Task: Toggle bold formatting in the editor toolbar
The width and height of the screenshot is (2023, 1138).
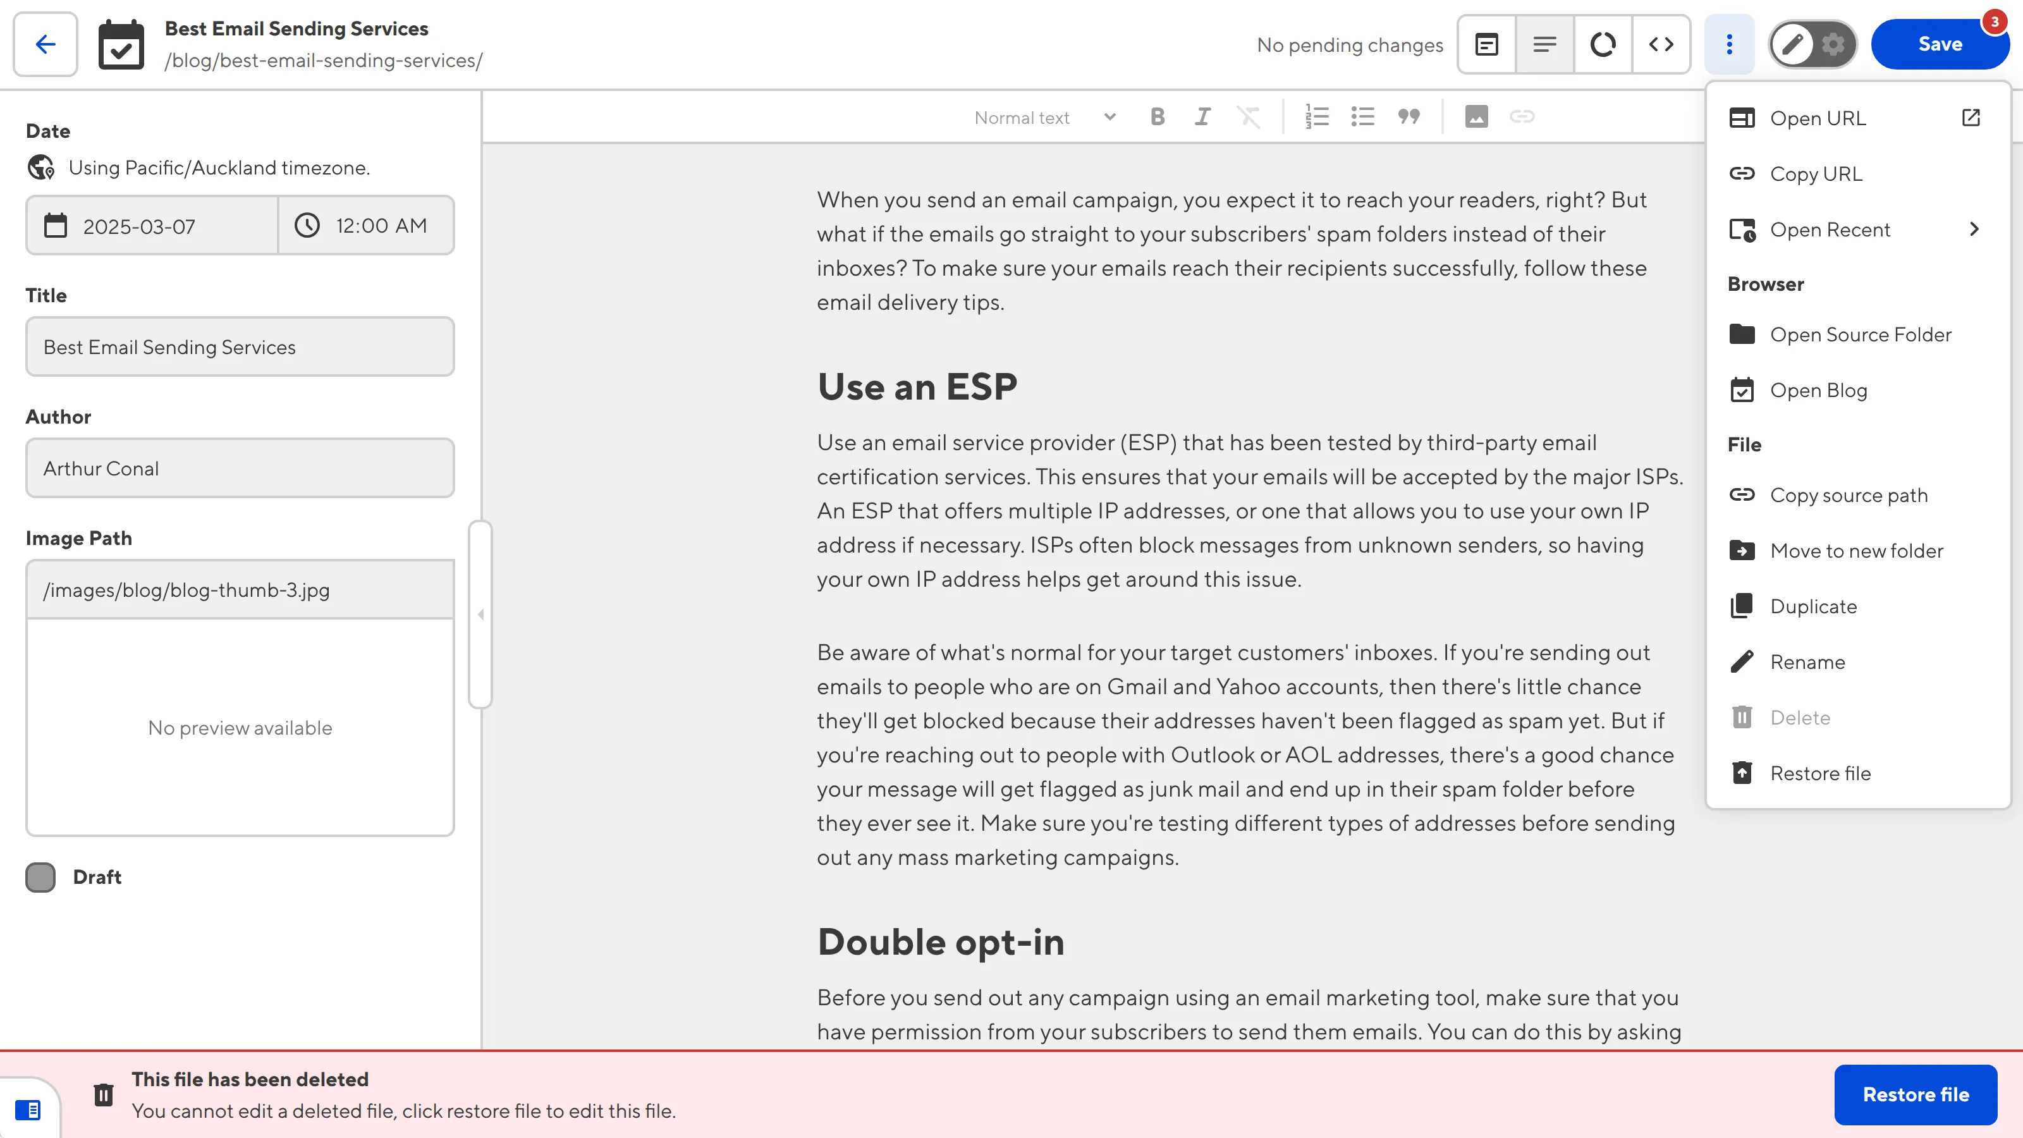Action: pyautogui.click(x=1158, y=116)
